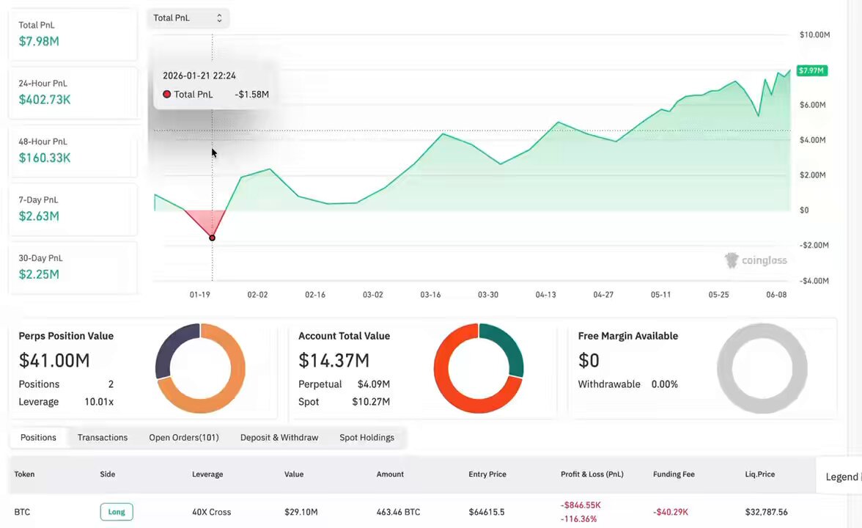Image resolution: width=862 pixels, height=528 pixels.
Task: Select the 7-Day PnL card
Action: coord(73,209)
